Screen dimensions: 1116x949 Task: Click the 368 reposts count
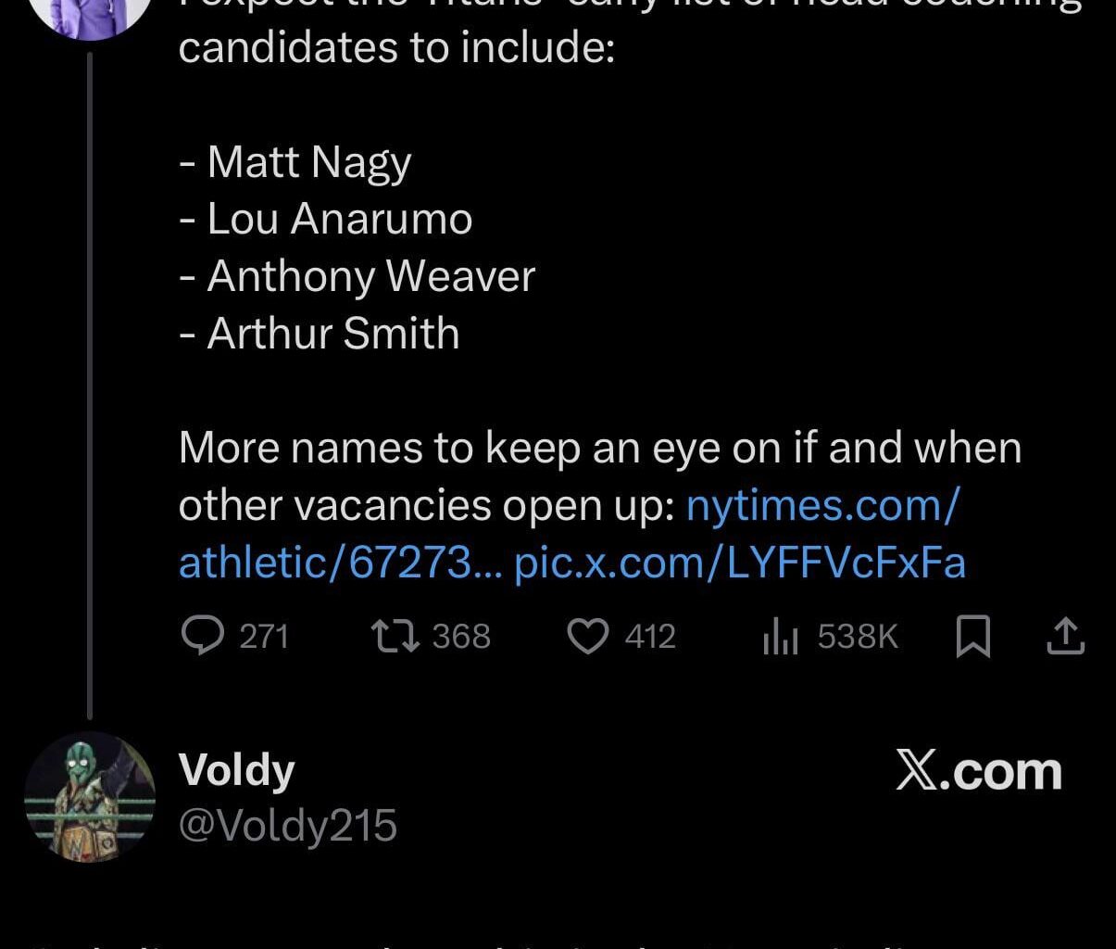(461, 637)
